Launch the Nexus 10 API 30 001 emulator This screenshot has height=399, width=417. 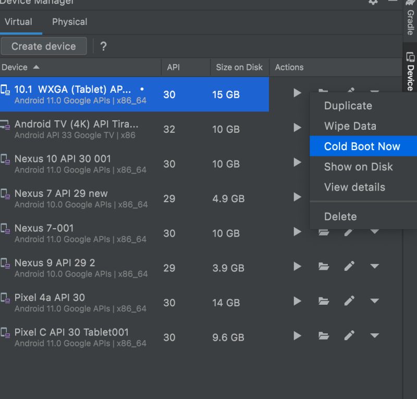click(x=297, y=163)
